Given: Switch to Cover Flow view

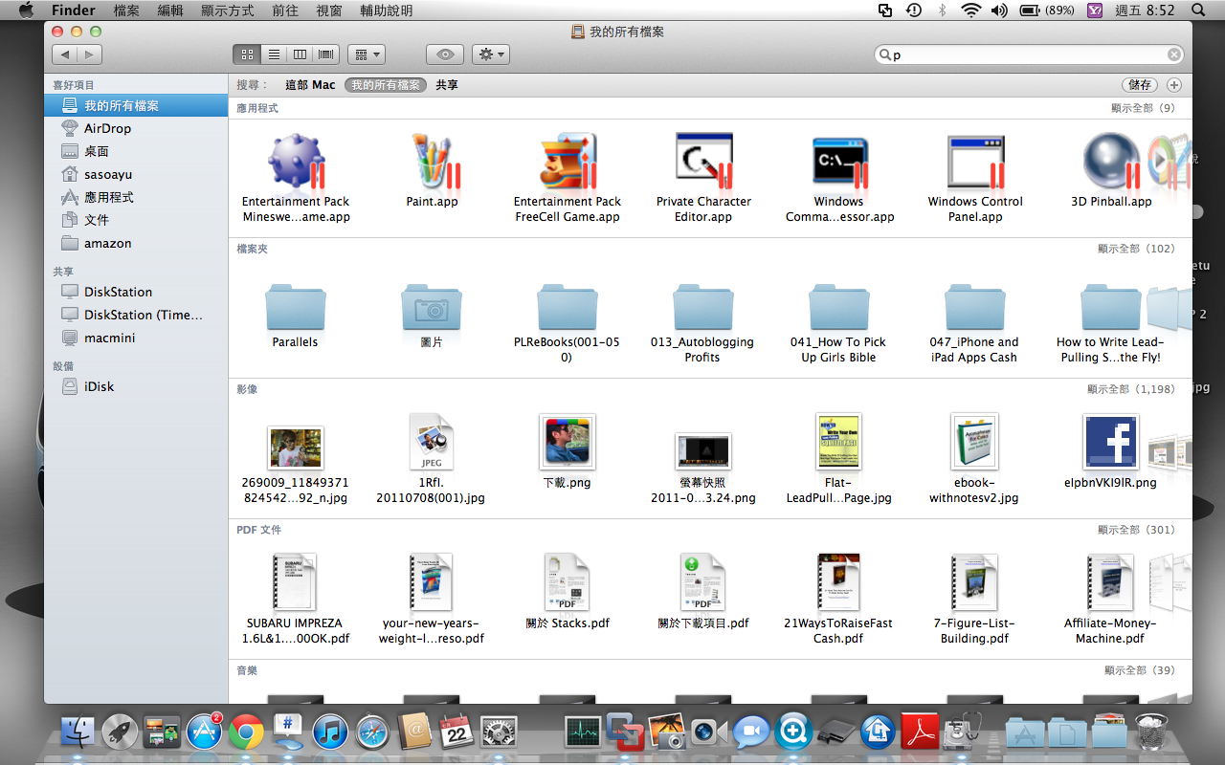Looking at the screenshot, I should (x=326, y=55).
